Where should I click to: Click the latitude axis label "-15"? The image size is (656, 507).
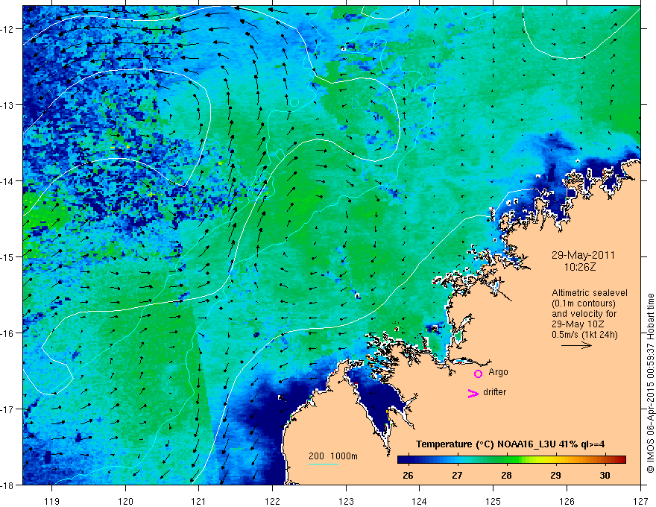[x=7, y=256]
